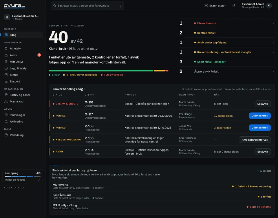Viewport: 278px width, 218px height.
Task: Click Se avvik for O-116
Action: click(263, 104)
